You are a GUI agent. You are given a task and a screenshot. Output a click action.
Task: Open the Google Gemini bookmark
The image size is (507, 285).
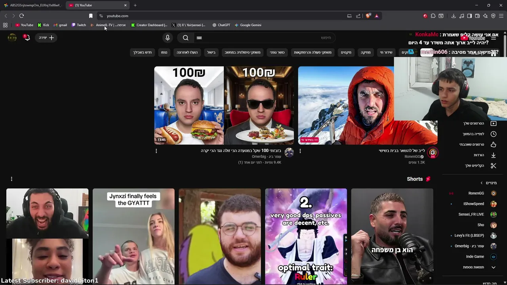[248, 25]
